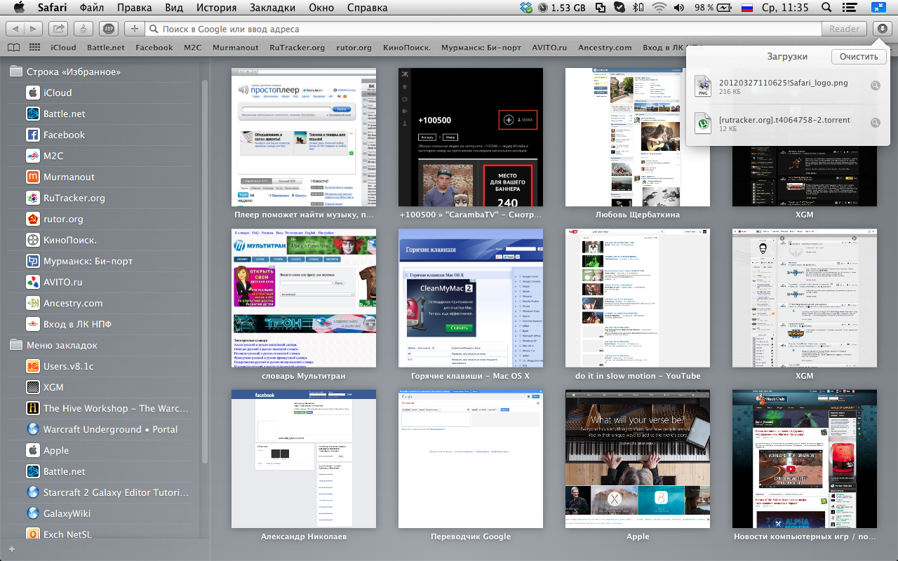Open the Dropbox menu bar icon
This screenshot has width=898, height=561.
click(x=526, y=8)
